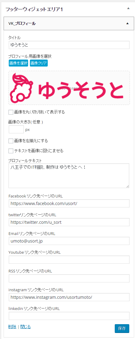
Task: Select the Facebook URL input field
Action: click(69, 204)
